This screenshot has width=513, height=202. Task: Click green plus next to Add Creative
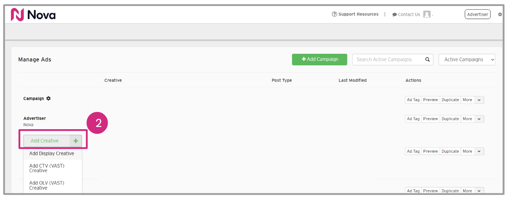tap(76, 141)
